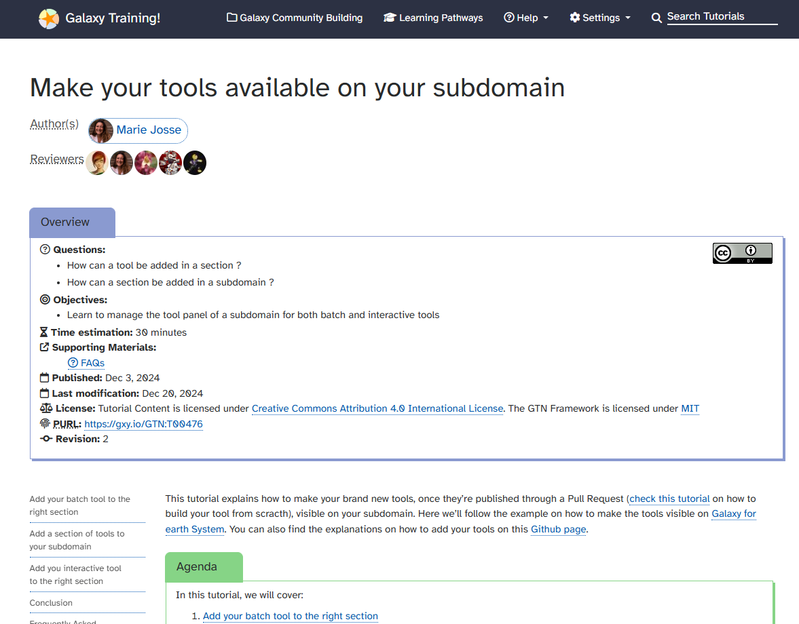The image size is (799, 624).
Task: Open Creative Commons Attribution 4.0 license link
Action: point(377,409)
